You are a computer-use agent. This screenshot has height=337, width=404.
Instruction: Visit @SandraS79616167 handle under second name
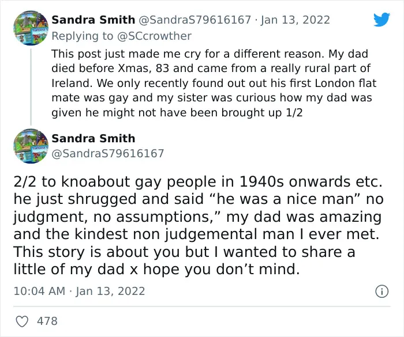click(x=108, y=153)
